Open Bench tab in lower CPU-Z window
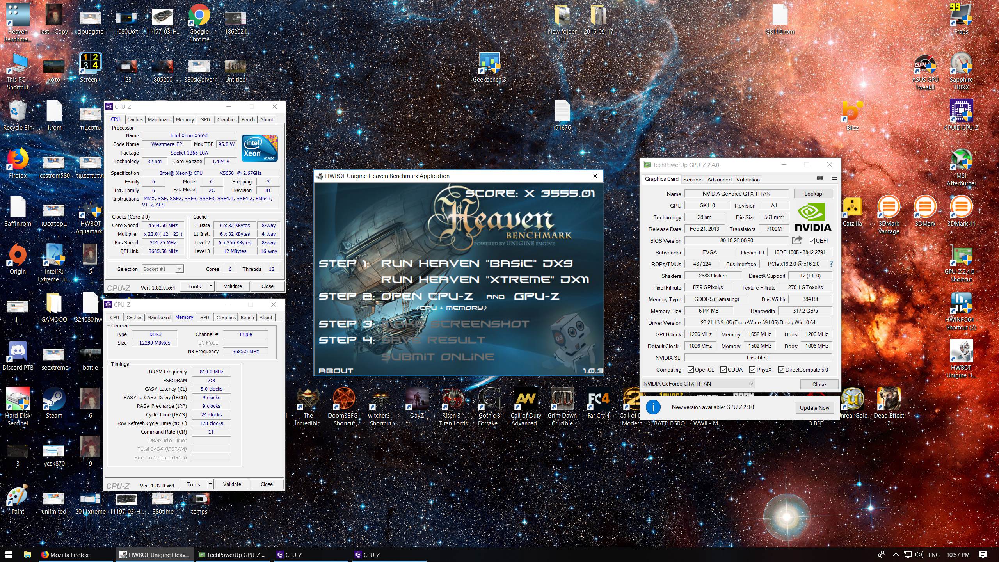 point(247,318)
